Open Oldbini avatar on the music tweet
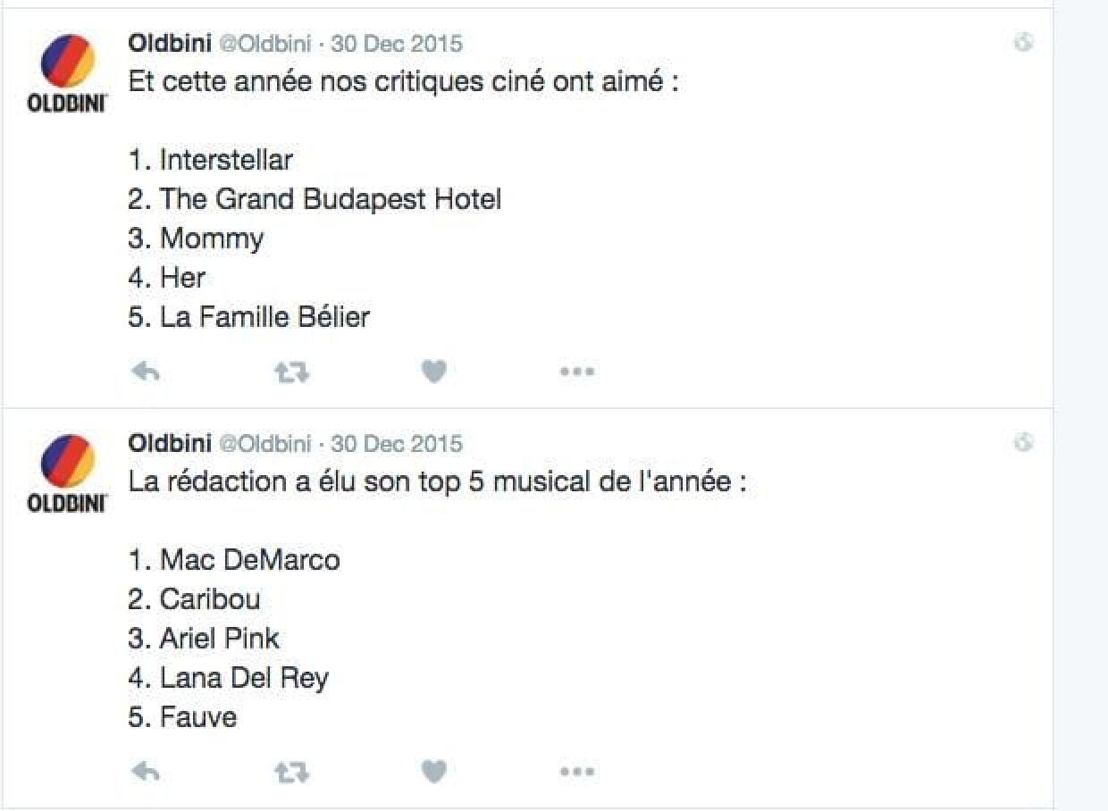Screen dimensions: 1108x811 point(68,463)
